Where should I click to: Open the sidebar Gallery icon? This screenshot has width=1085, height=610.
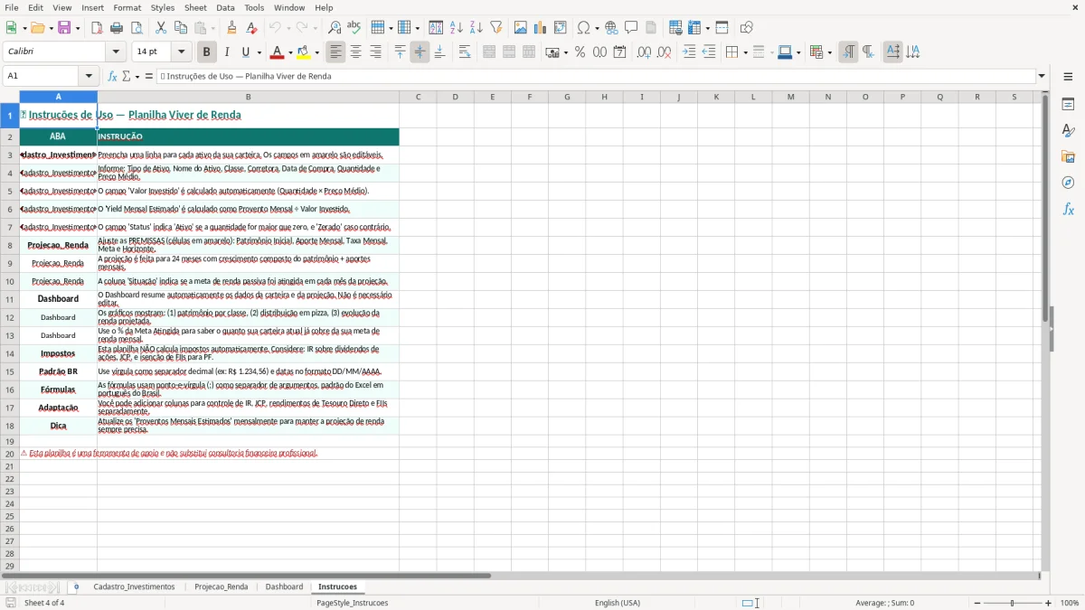pyautogui.click(x=1068, y=156)
